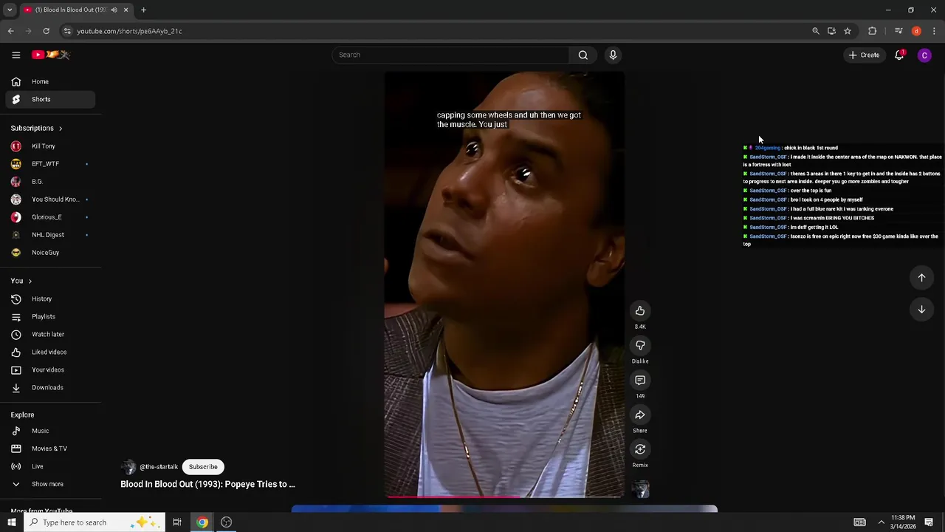Viewport: 945px width, 532px height.
Task: Expand Show more in Explore section
Action: [x=50, y=485]
